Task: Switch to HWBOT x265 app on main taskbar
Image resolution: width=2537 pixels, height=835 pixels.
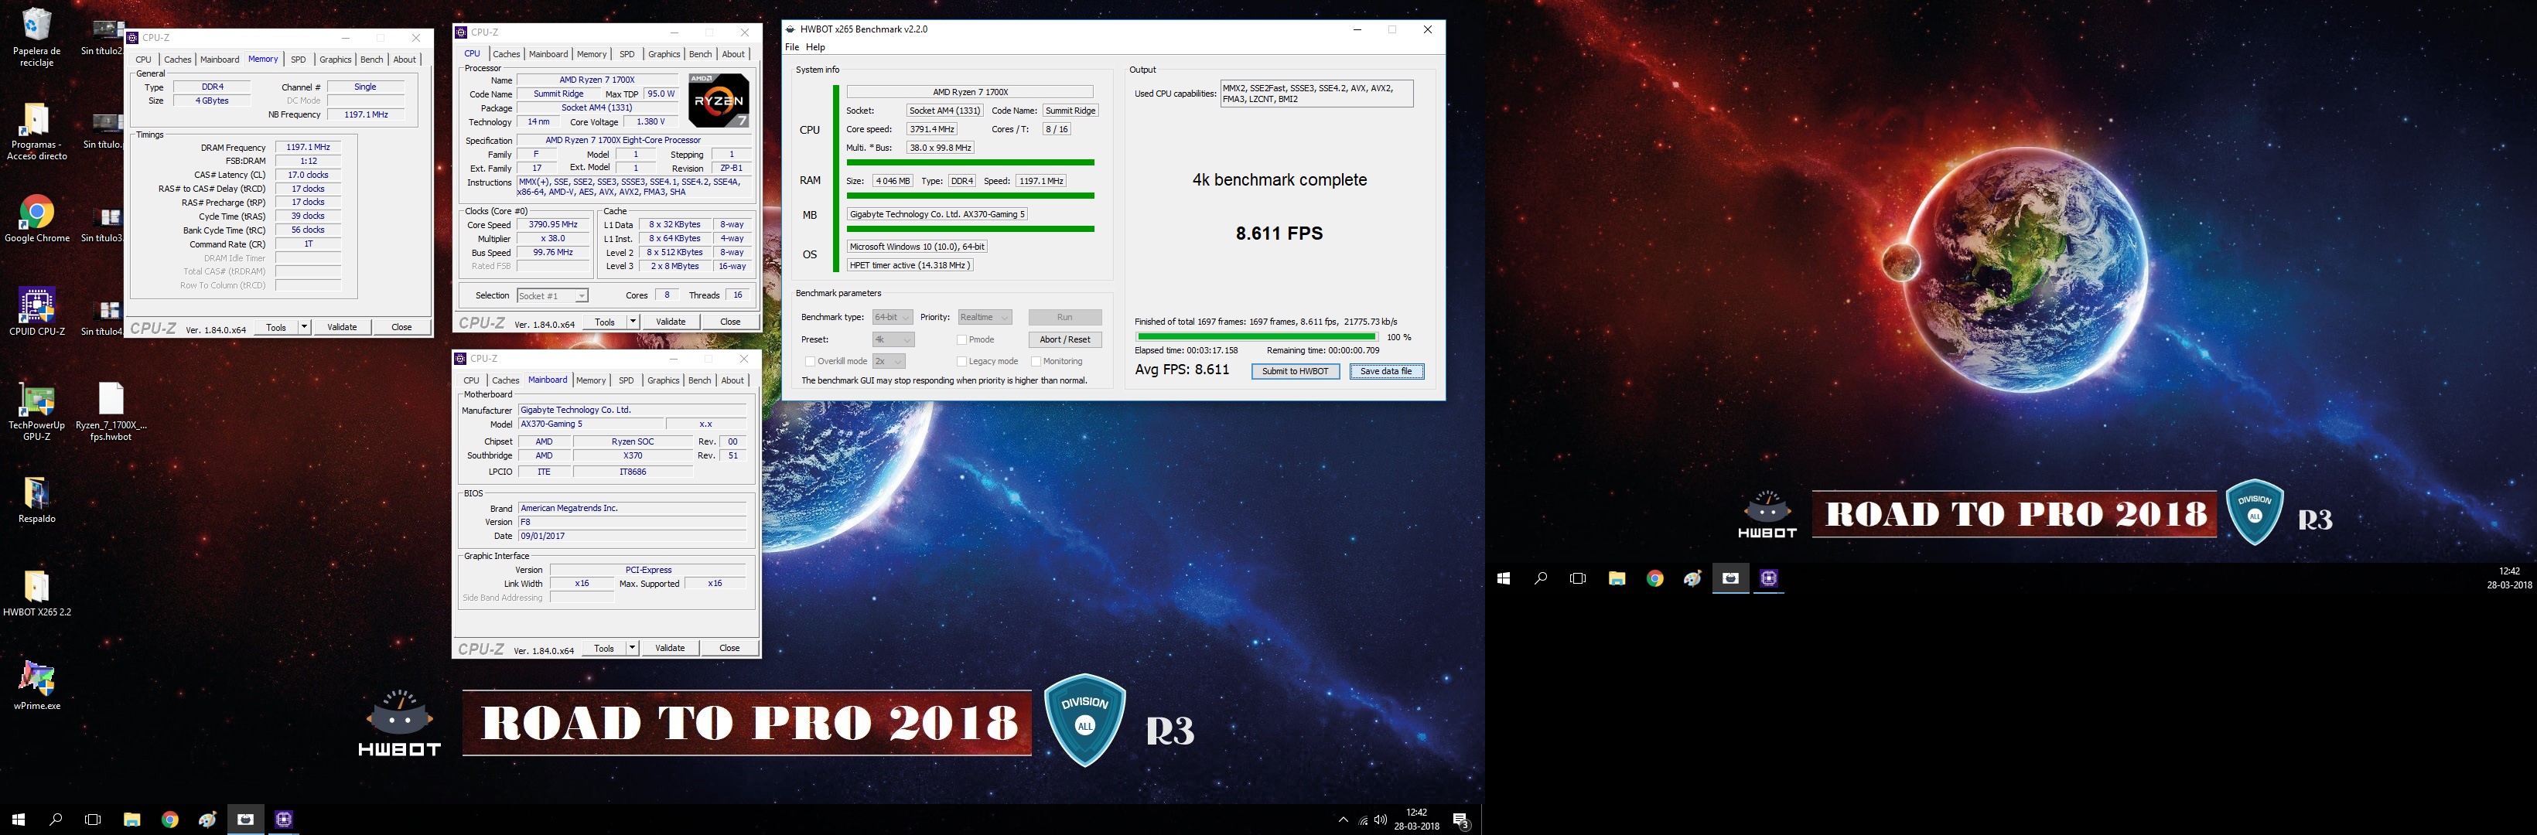Action: [245, 820]
